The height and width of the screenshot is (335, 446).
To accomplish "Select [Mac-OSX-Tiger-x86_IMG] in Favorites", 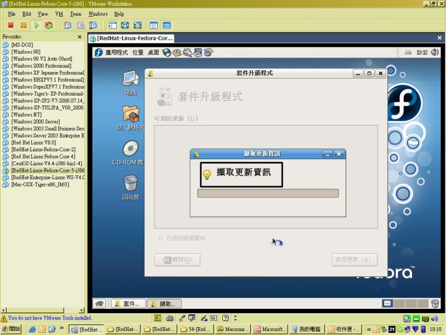I will coord(40,184).
